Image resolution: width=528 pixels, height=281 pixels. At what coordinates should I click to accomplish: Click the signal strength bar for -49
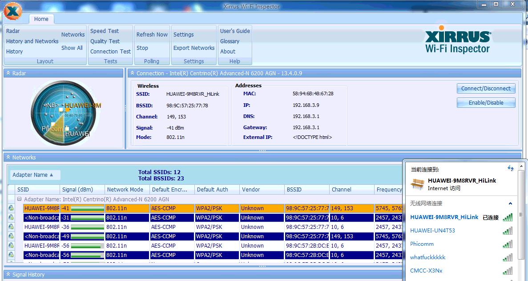(88, 236)
